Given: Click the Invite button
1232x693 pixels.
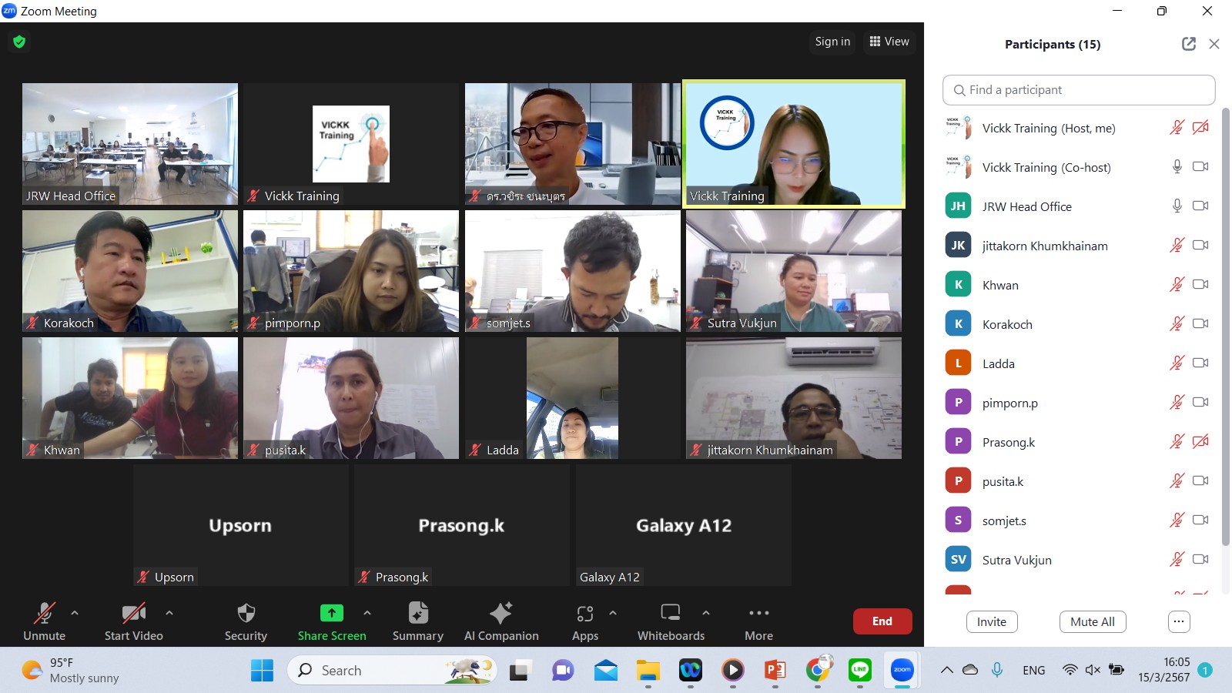Looking at the screenshot, I should point(992,621).
